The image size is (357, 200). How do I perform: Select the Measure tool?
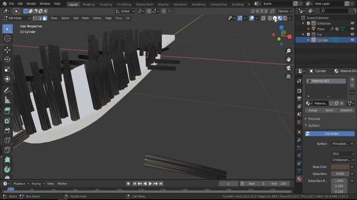coord(7,100)
